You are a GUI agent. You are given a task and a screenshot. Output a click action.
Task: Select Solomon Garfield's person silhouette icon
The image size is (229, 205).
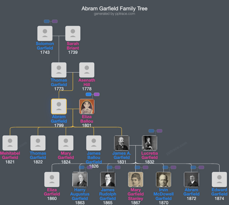pyautogui.click(x=45, y=33)
